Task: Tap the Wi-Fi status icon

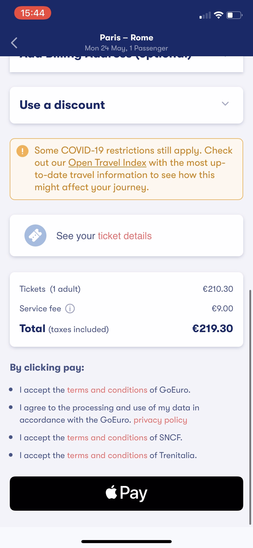Action: click(218, 15)
